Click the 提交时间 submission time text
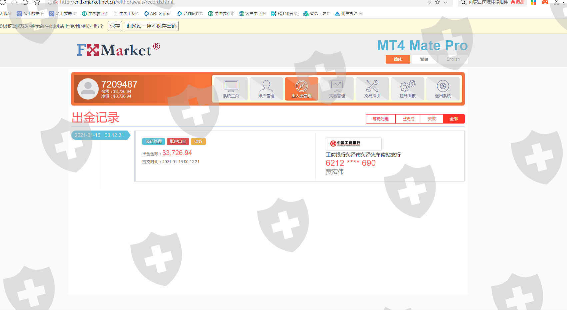 tap(171, 162)
